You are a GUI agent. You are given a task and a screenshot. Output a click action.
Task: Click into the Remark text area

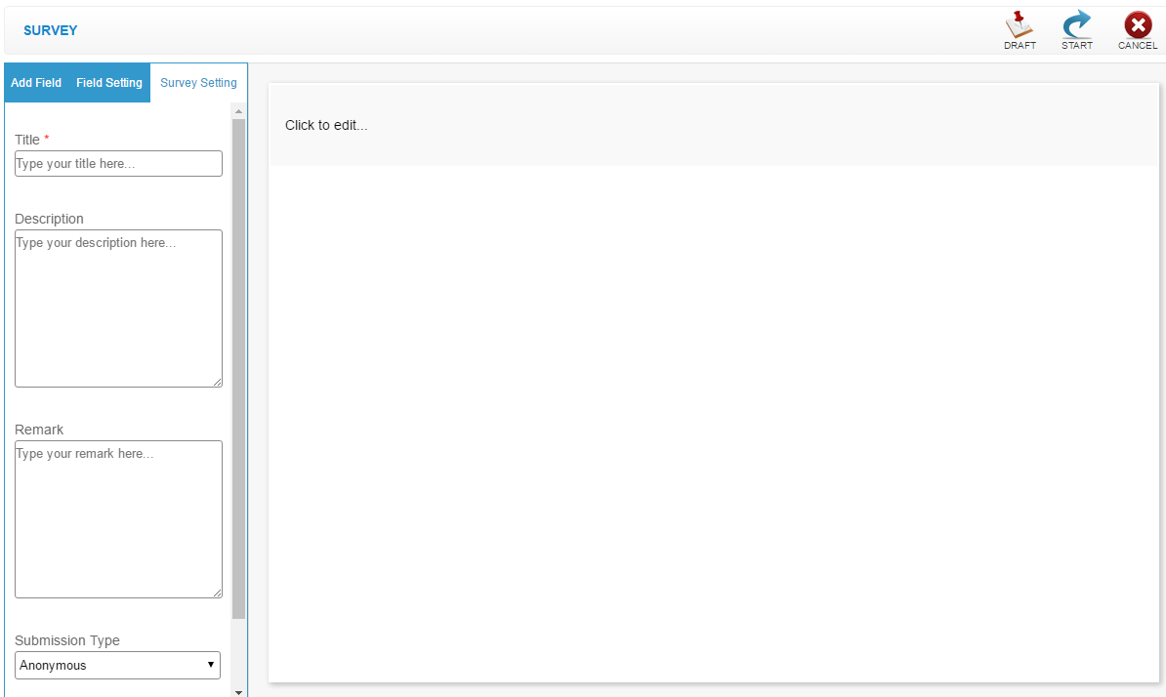tap(118, 519)
